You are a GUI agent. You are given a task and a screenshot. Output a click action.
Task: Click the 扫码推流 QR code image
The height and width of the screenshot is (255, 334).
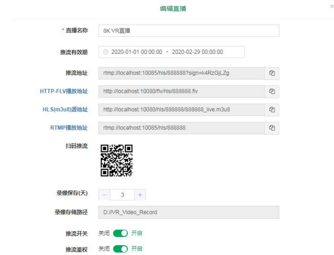point(117,160)
